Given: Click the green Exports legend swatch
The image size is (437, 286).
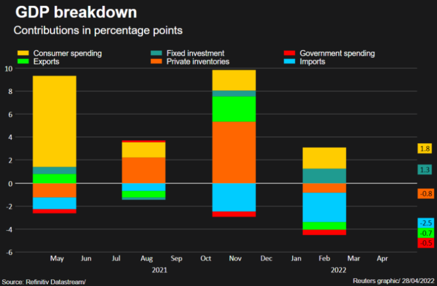Looking at the screenshot, I should tap(23, 61).
